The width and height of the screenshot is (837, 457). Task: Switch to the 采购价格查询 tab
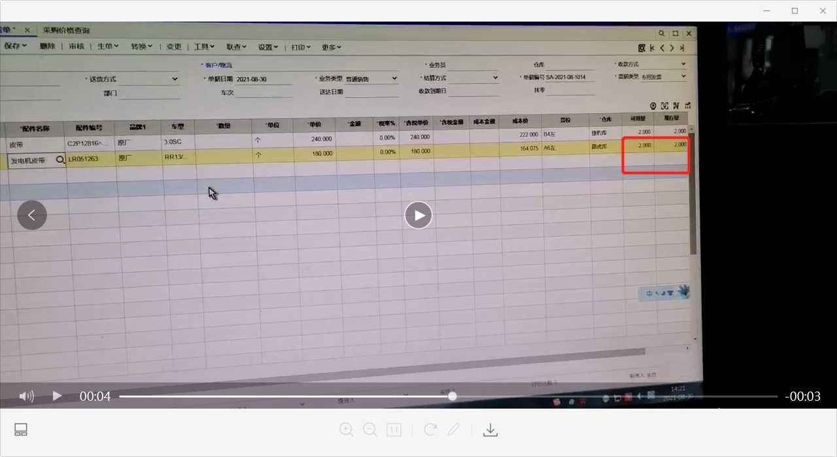point(67,30)
